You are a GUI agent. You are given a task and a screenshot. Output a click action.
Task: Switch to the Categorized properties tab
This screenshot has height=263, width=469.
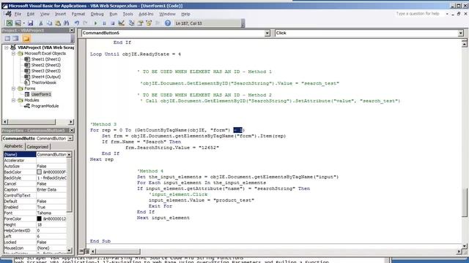(37, 147)
